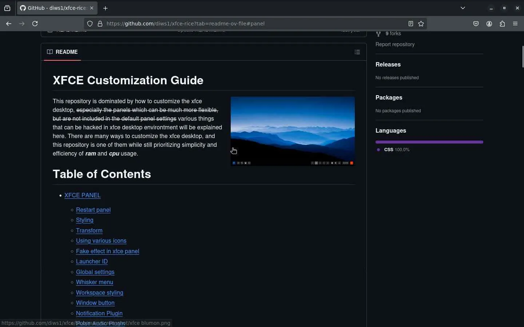The width and height of the screenshot is (524, 327).
Task: Show site security padlock information
Action: click(100, 24)
